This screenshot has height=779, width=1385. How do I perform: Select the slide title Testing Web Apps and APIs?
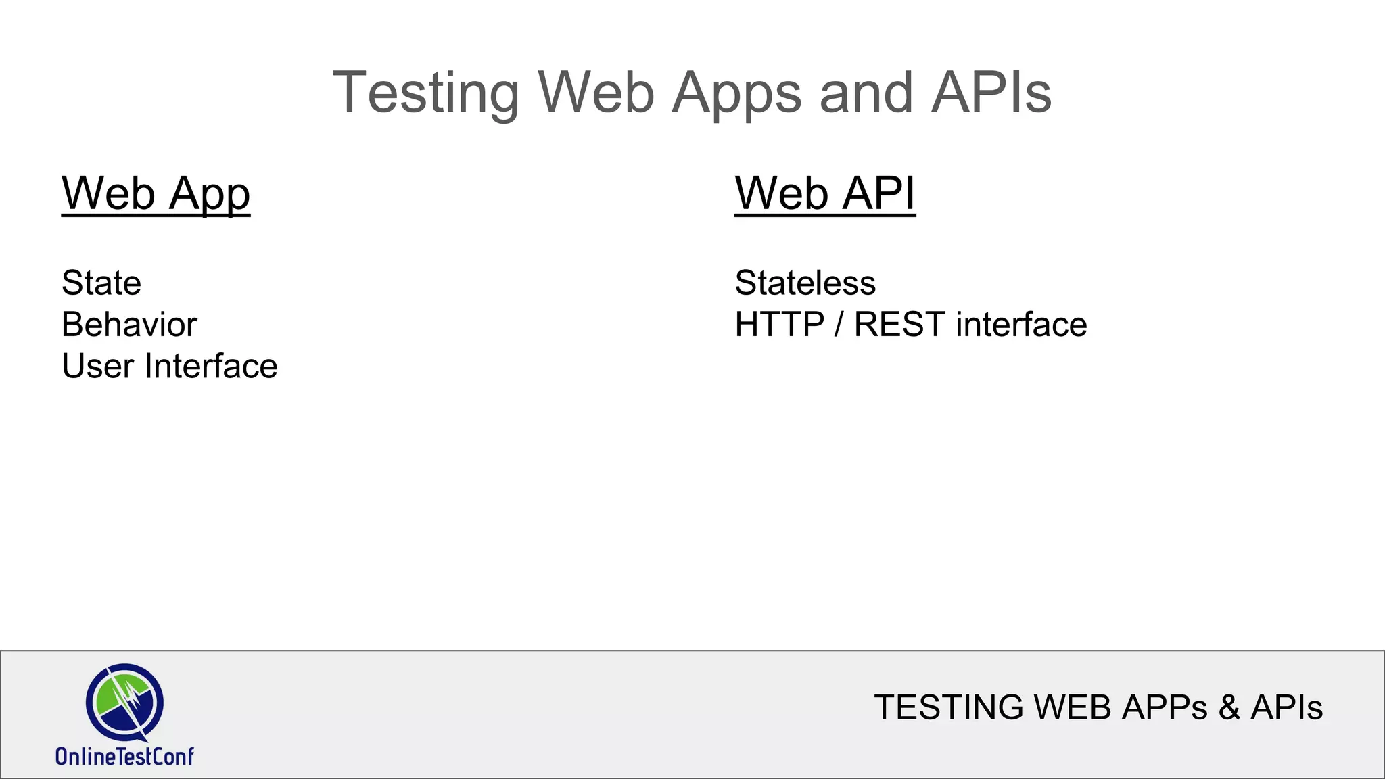tap(692, 93)
